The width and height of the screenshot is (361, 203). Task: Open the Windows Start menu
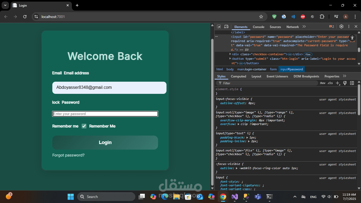[x=71, y=197]
